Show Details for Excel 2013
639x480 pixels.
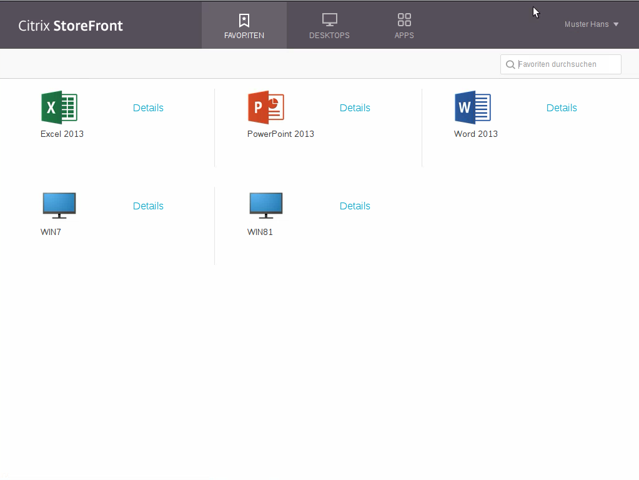click(x=148, y=107)
